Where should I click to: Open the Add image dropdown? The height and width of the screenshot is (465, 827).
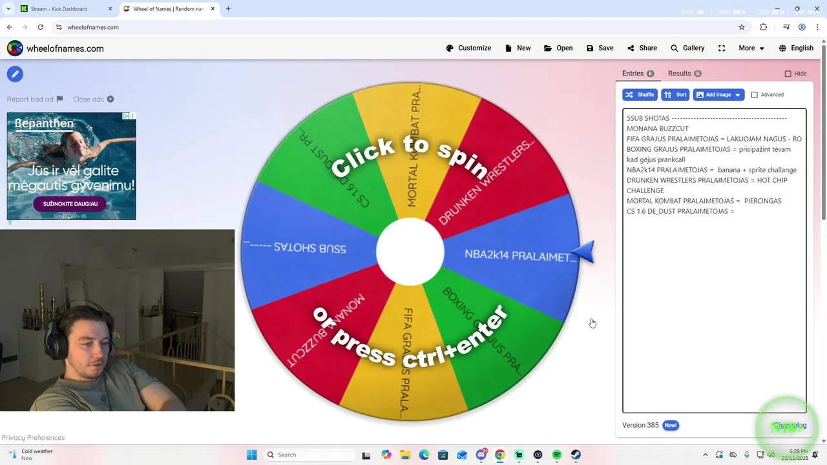(718, 94)
